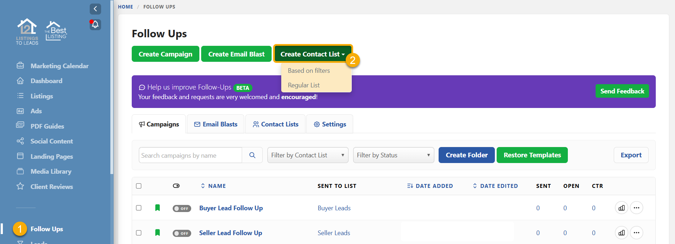Screen dimensions: 675x244
Task: Click the magnifier search button
Action: [x=252, y=155]
